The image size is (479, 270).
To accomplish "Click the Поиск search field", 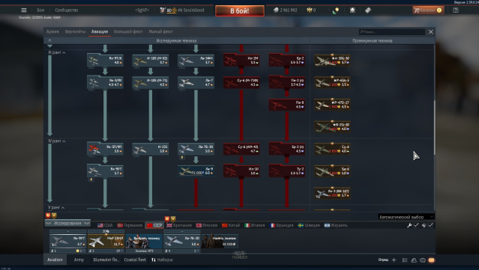I will pyautogui.click(x=392, y=31).
